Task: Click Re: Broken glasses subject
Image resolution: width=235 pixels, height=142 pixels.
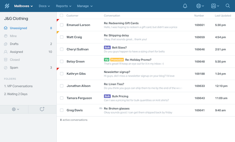Action: click(x=117, y=108)
